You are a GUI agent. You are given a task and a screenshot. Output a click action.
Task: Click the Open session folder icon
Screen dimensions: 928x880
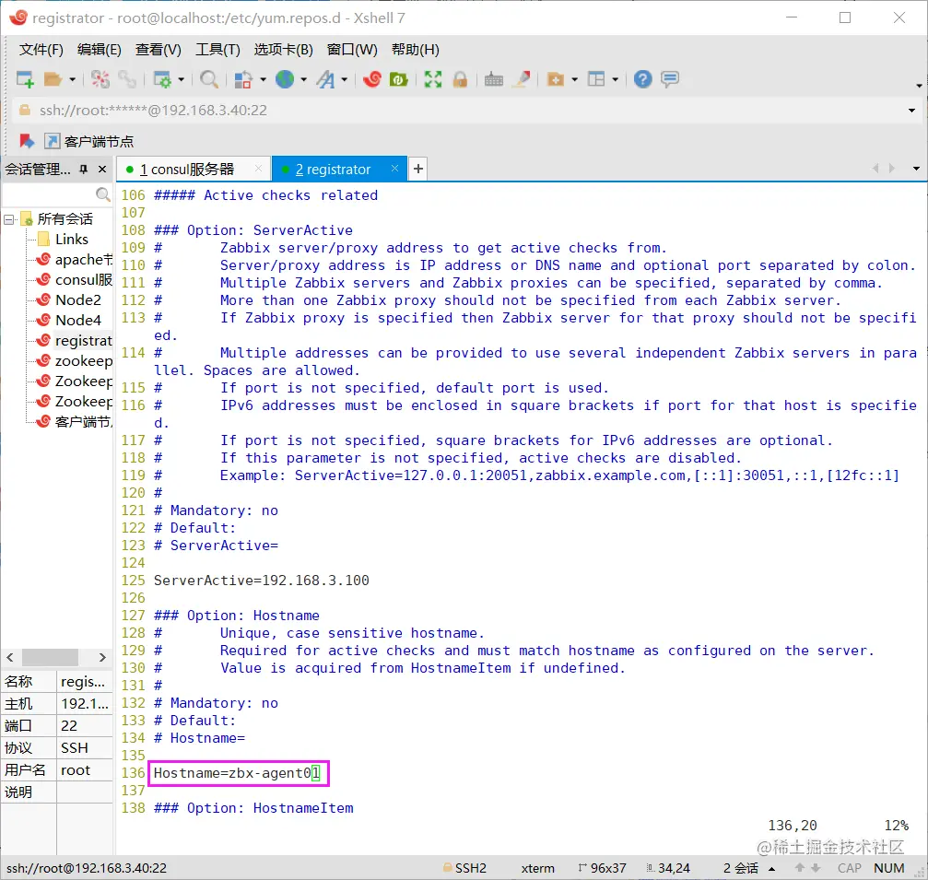point(53,78)
